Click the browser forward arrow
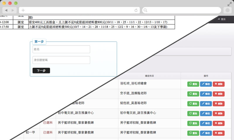Viewport: 234px width, 140px height. [13, 10]
